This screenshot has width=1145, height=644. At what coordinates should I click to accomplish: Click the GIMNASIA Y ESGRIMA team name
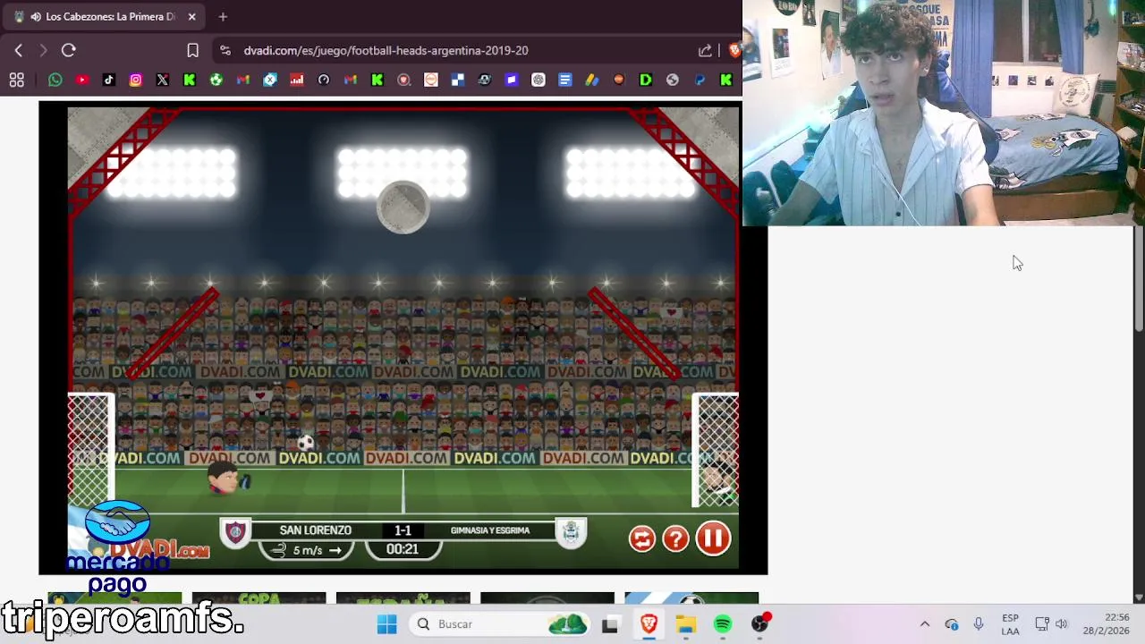[x=490, y=530]
